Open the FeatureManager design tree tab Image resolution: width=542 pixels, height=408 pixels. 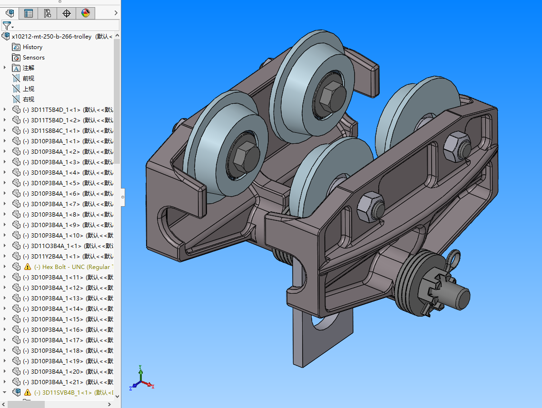coord(10,13)
